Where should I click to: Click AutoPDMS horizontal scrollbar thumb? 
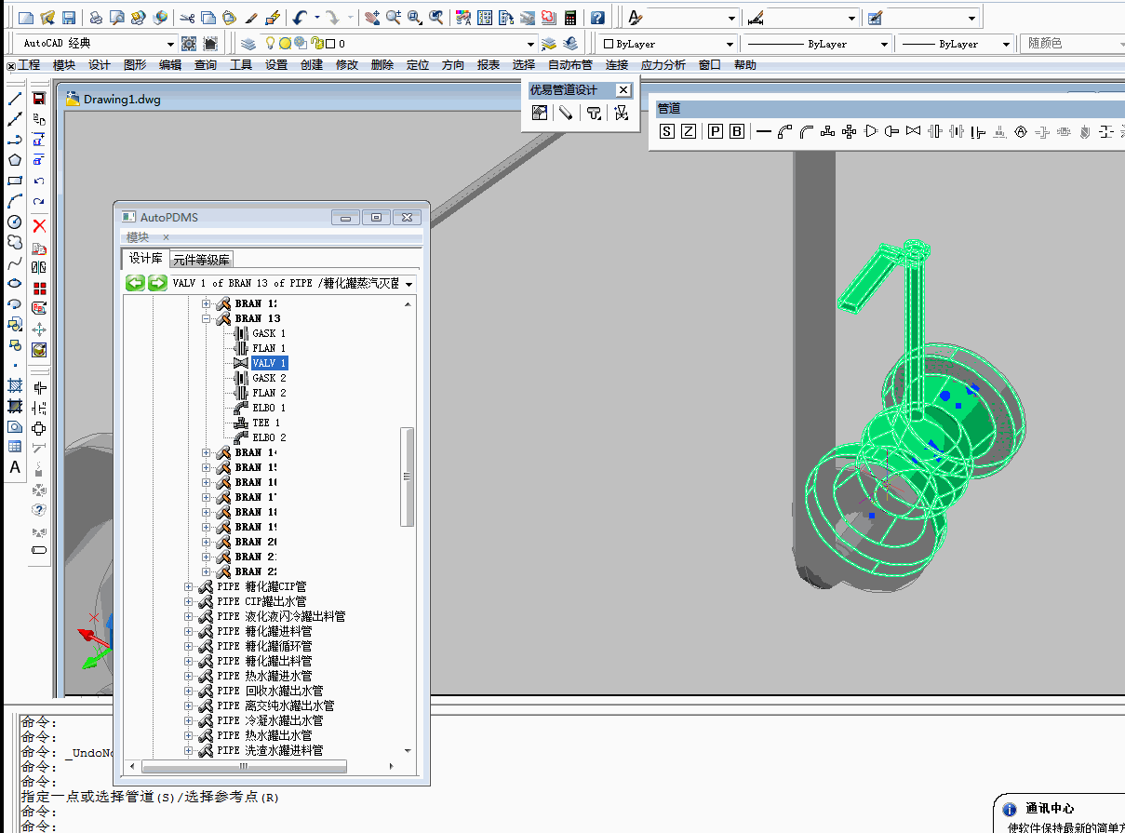tap(244, 767)
